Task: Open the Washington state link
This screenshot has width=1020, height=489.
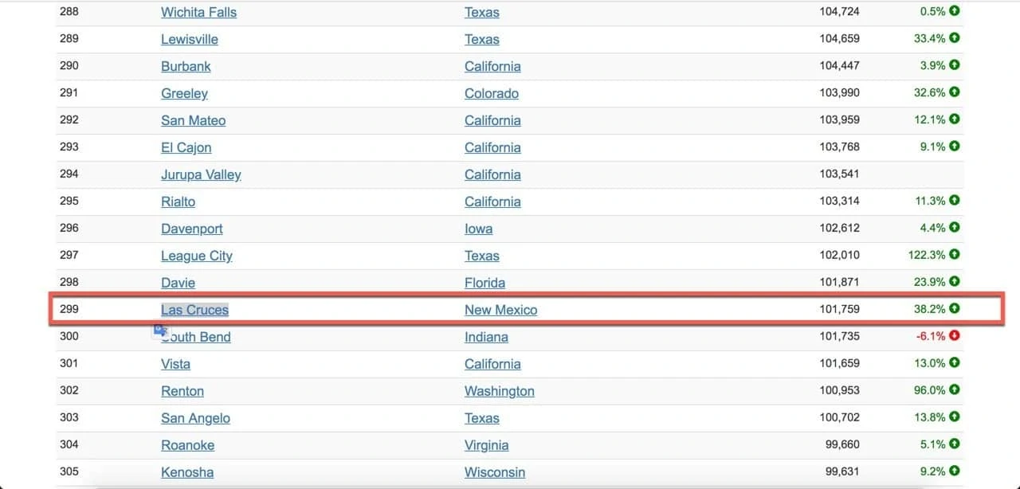Action: point(499,391)
